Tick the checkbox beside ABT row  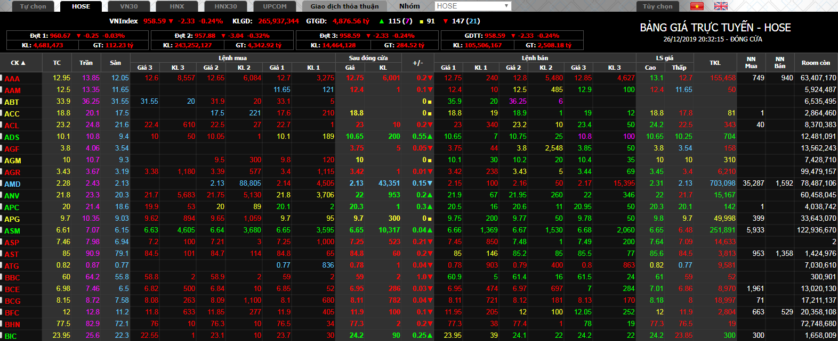tap(2, 102)
